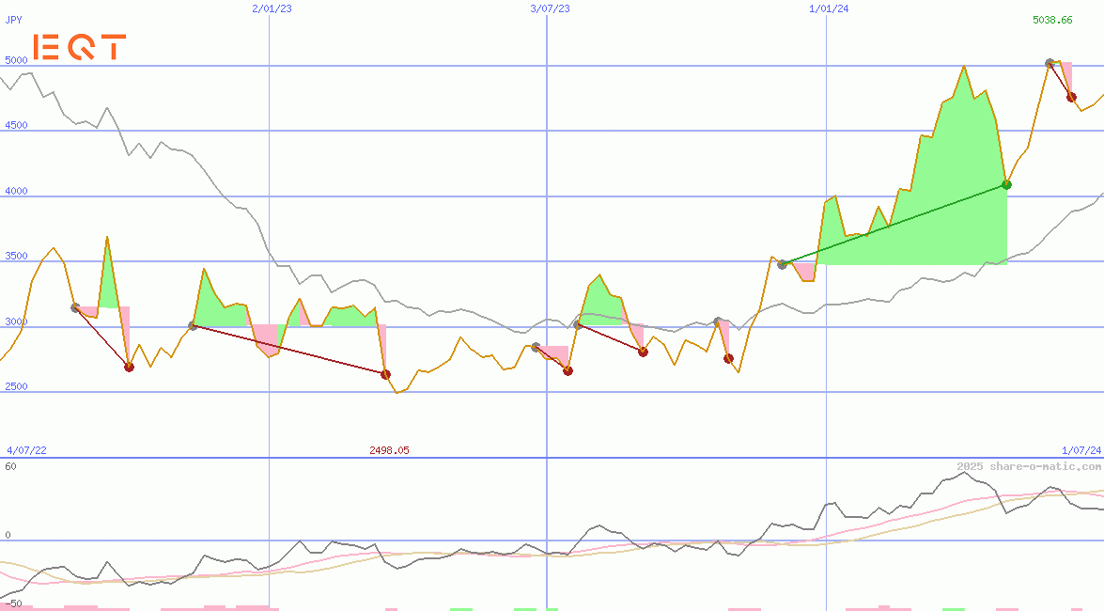
Task: Select the 2/01/23 date label
Action: click(x=272, y=8)
